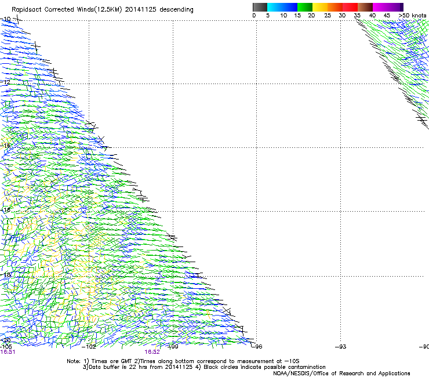Click the 16:51 purple swath time label
429x377 pixels.
(8, 352)
